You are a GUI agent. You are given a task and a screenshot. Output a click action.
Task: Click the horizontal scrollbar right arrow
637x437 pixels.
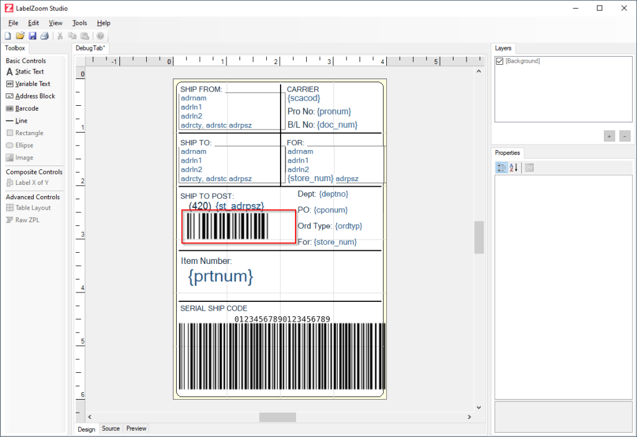(469, 417)
